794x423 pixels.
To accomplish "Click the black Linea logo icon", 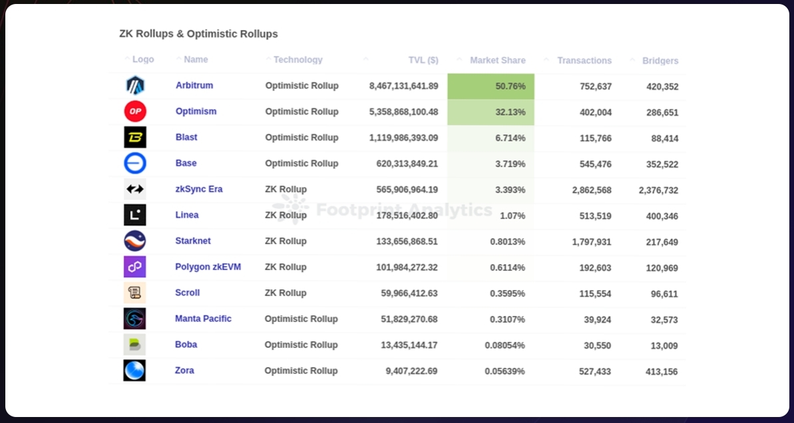I will click(135, 215).
